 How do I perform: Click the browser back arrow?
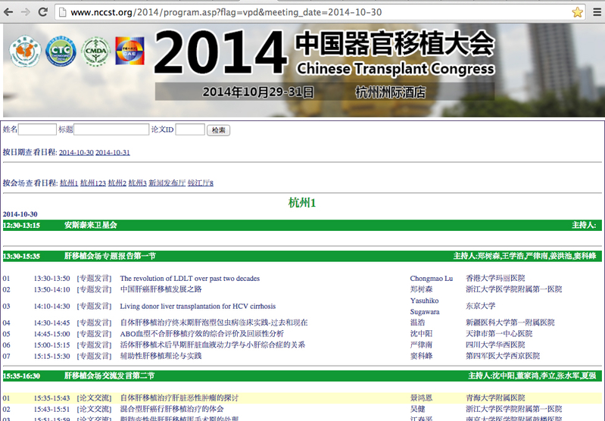point(8,12)
